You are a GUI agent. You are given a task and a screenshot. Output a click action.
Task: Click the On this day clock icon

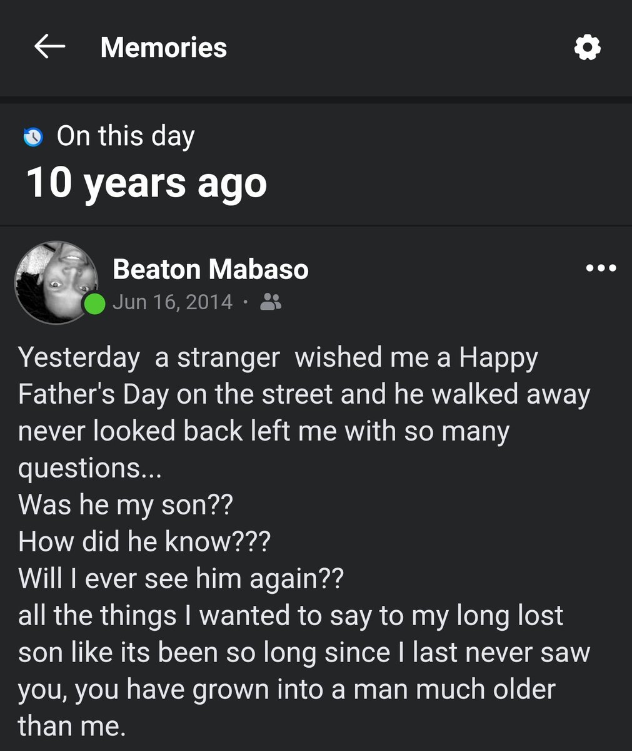point(33,136)
